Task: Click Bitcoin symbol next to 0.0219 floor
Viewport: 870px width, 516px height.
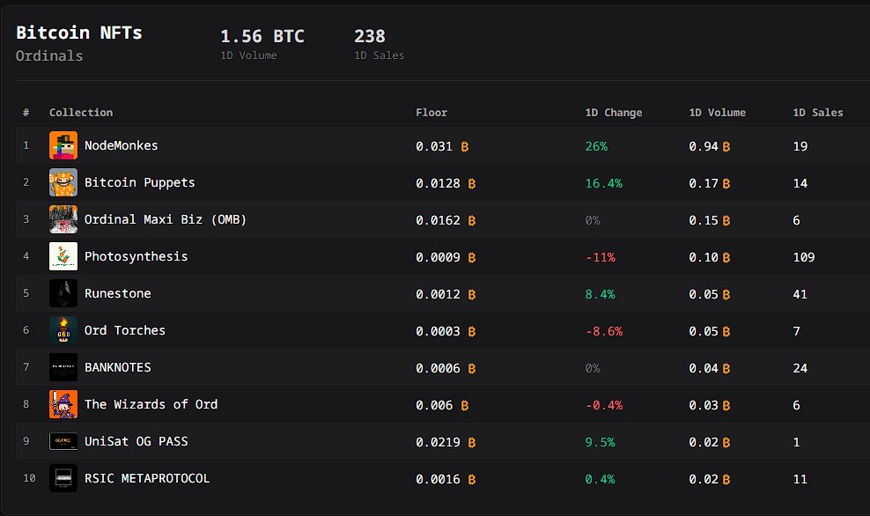Action: point(472,442)
